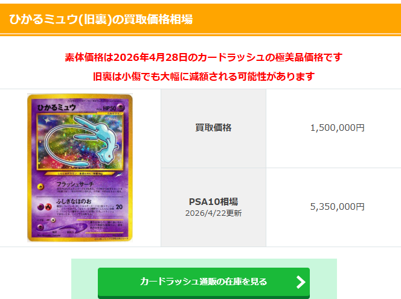Click the ひかるミュウ(旧裏)の買取価格相場 heading
Screen dimensions: 401x299
tap(101, 19)
